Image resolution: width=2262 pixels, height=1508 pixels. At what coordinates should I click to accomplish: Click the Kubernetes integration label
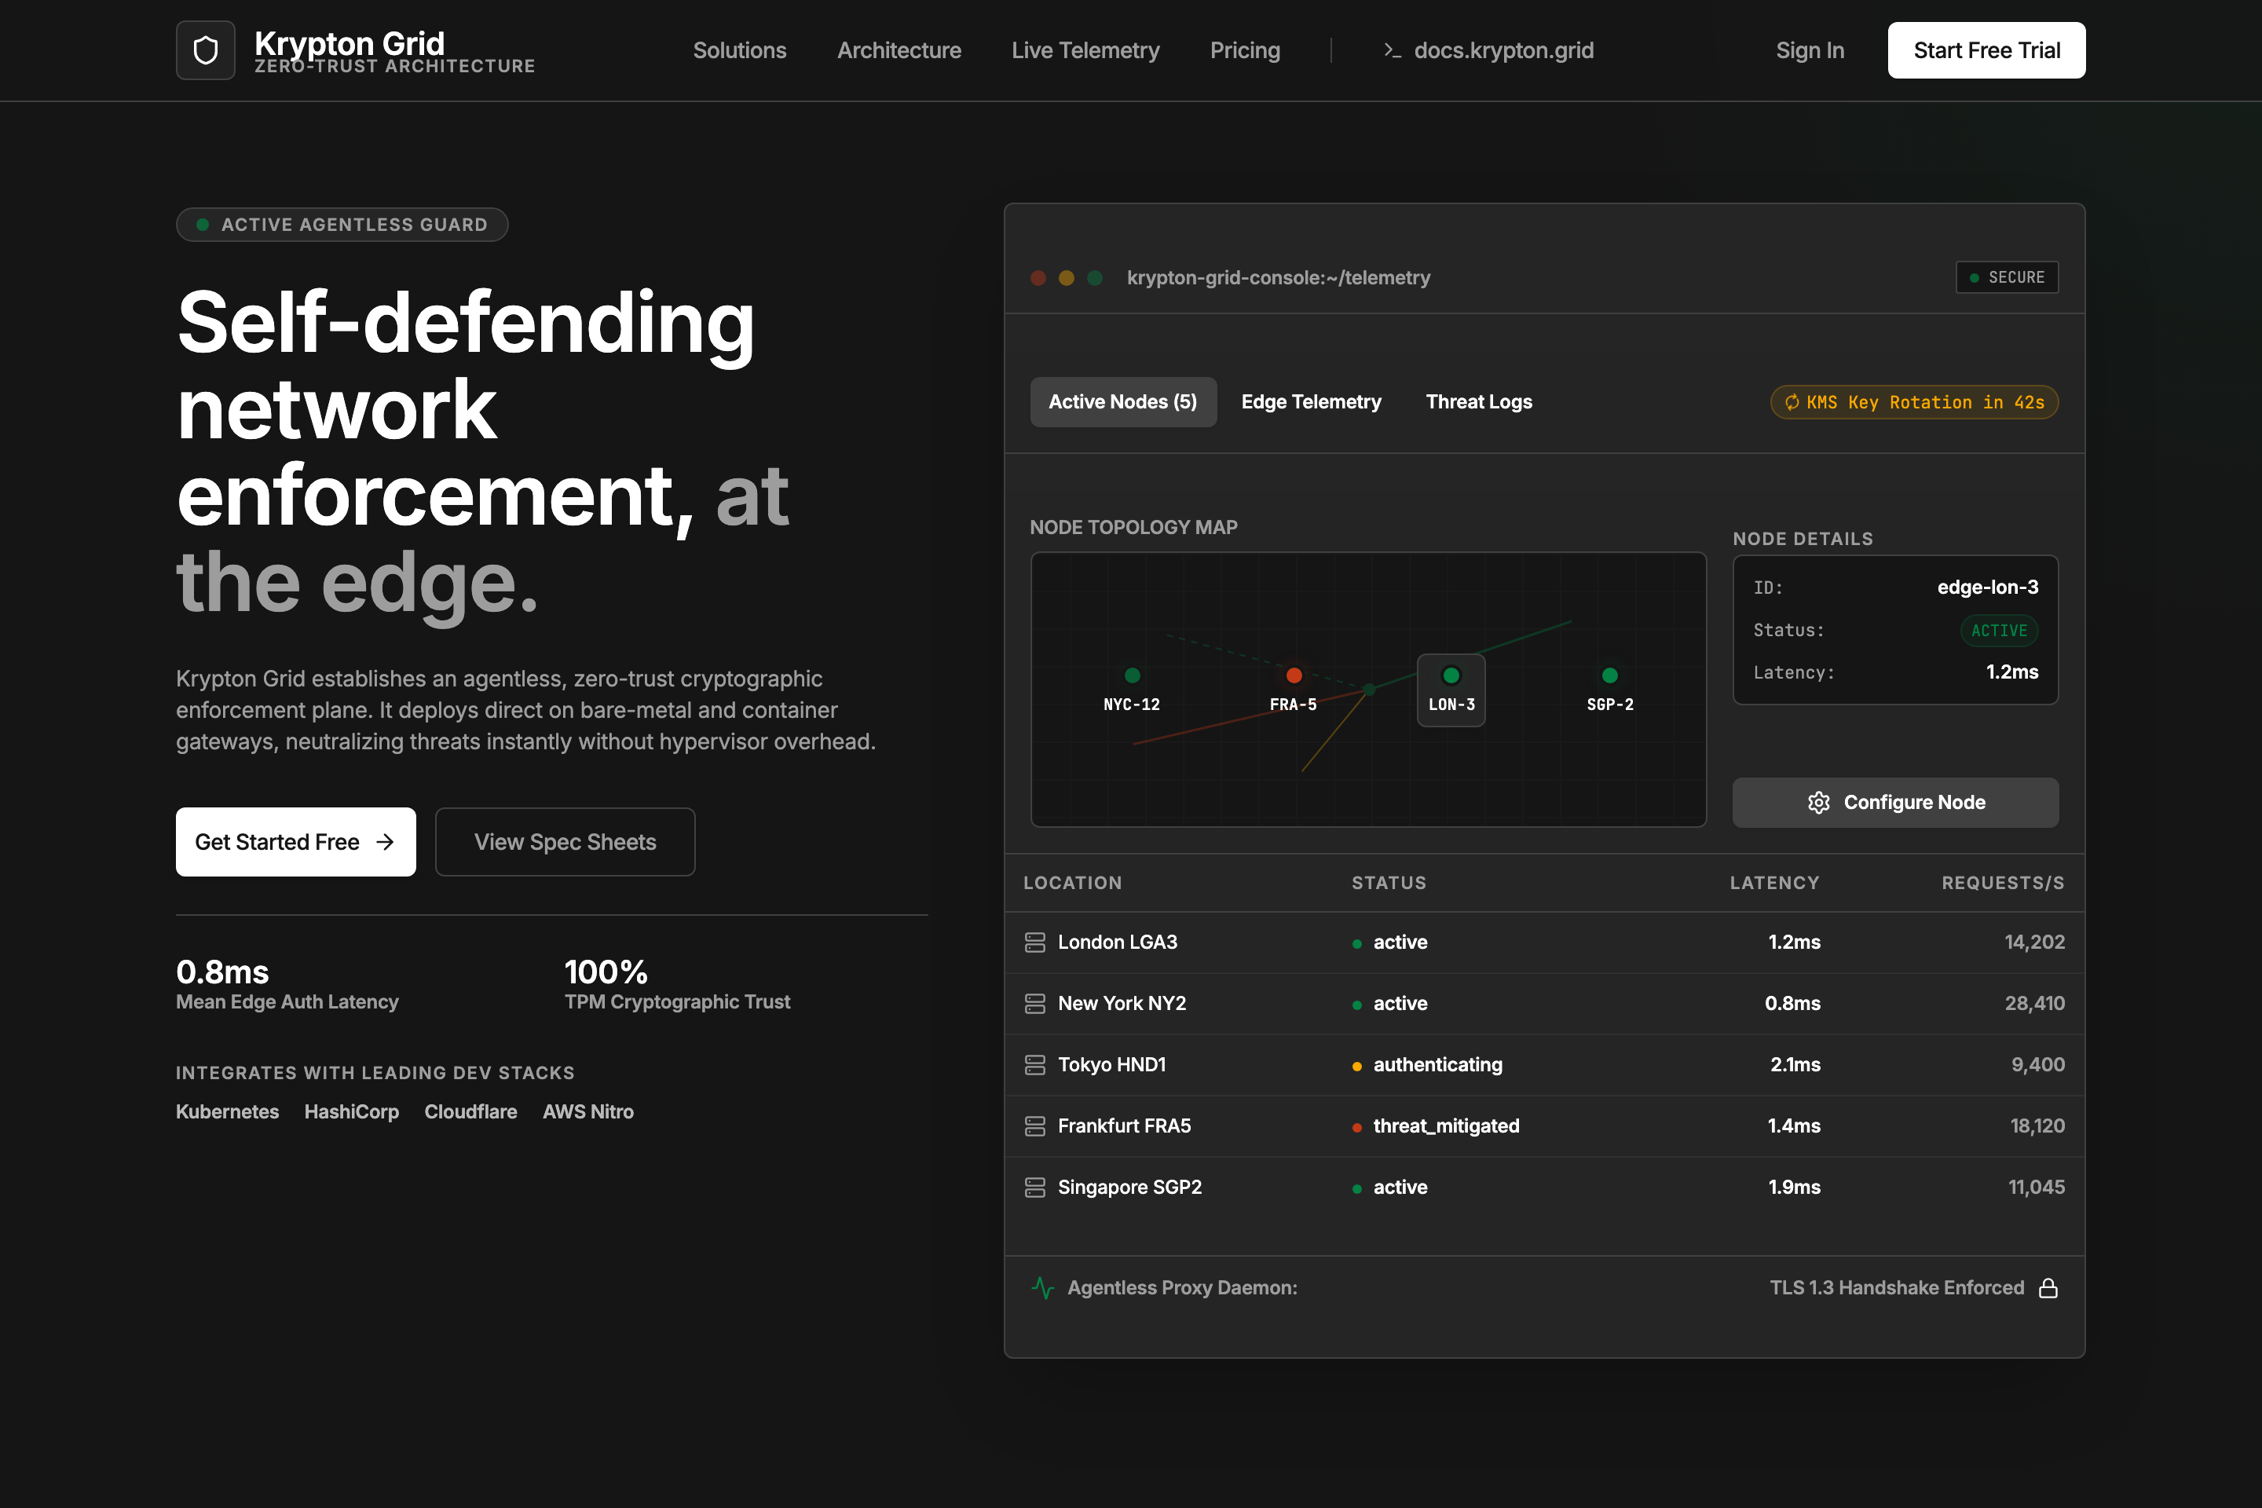click(x=227, y=1112)
